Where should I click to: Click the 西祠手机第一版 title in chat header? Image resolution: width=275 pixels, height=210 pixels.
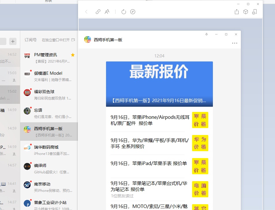108,40
